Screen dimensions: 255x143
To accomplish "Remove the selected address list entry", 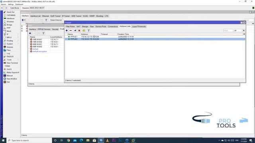I will coord(71,31).
